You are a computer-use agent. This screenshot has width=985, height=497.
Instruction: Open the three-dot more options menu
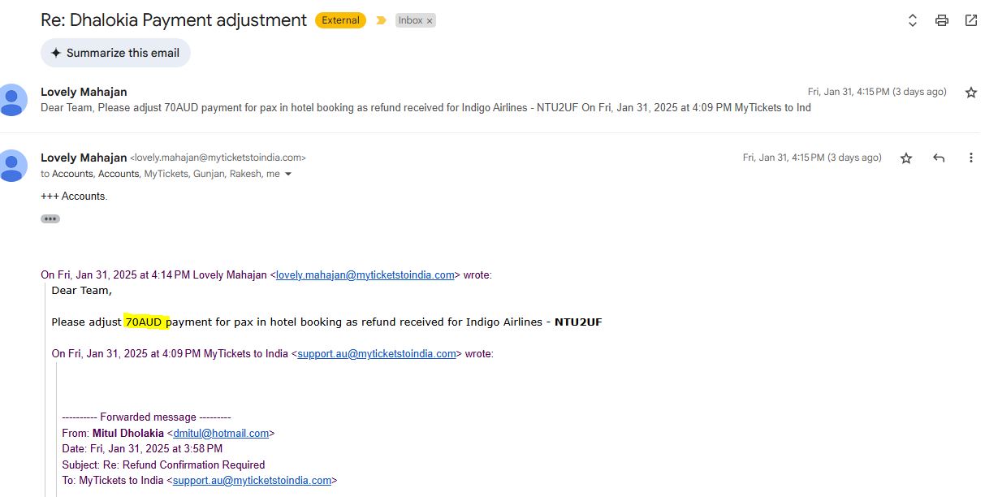coord(970,158)
